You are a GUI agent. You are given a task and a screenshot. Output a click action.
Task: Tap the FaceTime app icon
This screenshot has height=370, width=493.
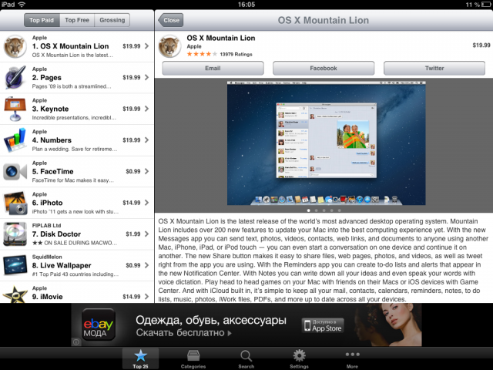coord(15,171)
